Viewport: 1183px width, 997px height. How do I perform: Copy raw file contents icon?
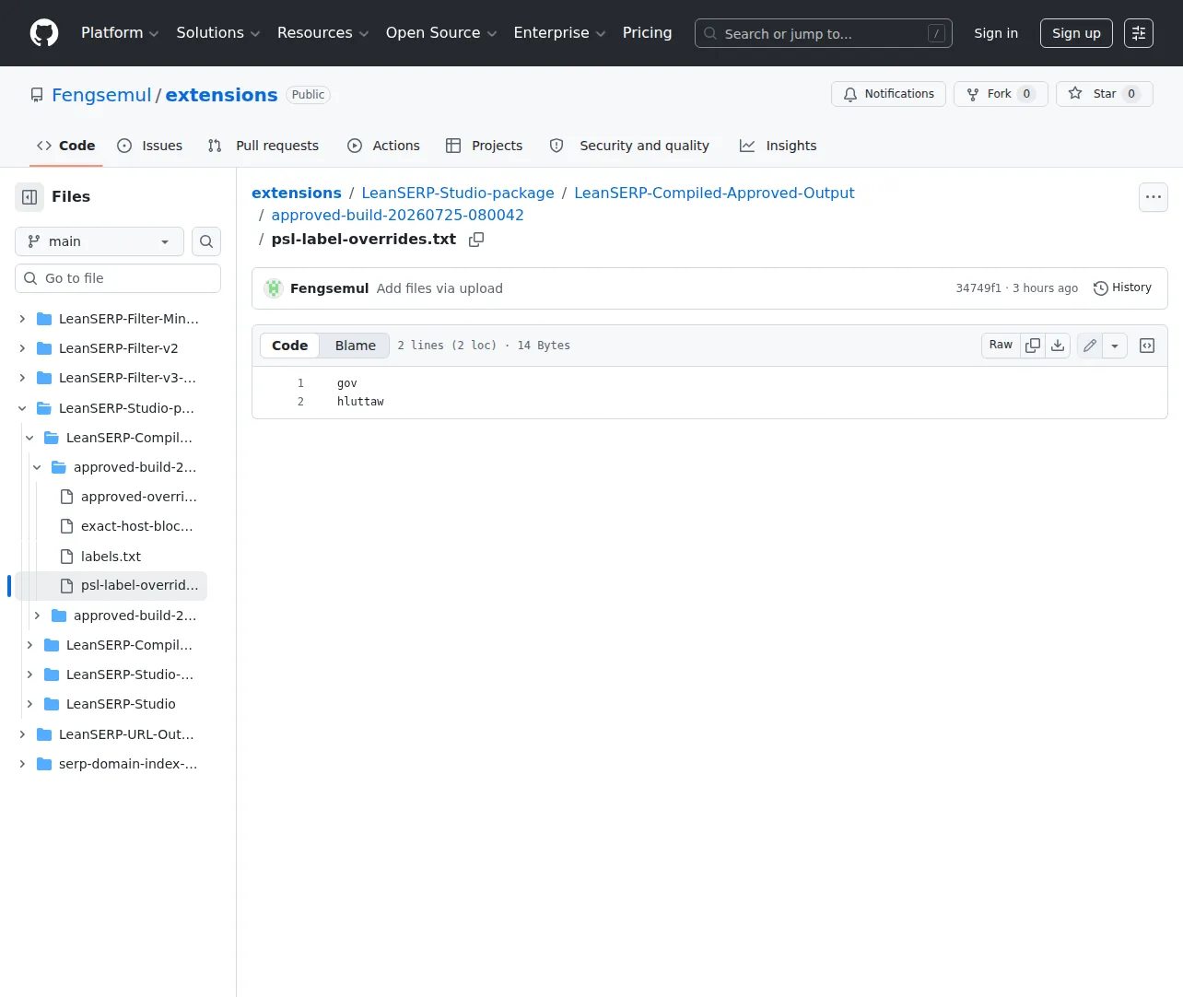point(1033,346)
